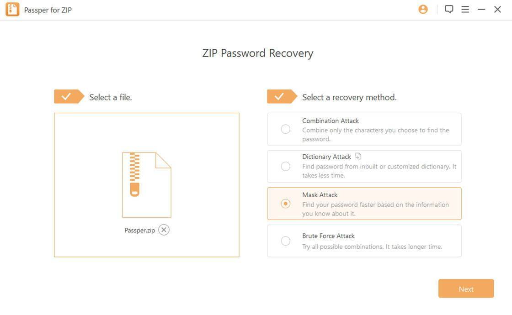This screenshot has height=315, width=512.
Task: Click the Next button
Action: point(466,289)
